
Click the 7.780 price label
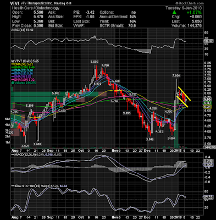point(105,65)
